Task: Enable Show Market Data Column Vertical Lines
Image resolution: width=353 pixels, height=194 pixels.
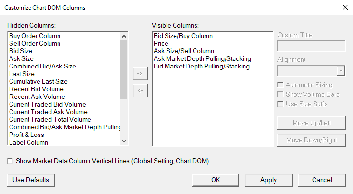Action: 11,161
